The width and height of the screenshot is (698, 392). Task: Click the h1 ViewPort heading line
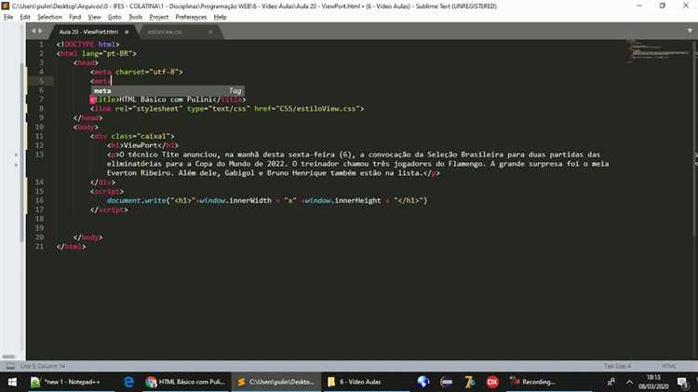click(142, 145)
